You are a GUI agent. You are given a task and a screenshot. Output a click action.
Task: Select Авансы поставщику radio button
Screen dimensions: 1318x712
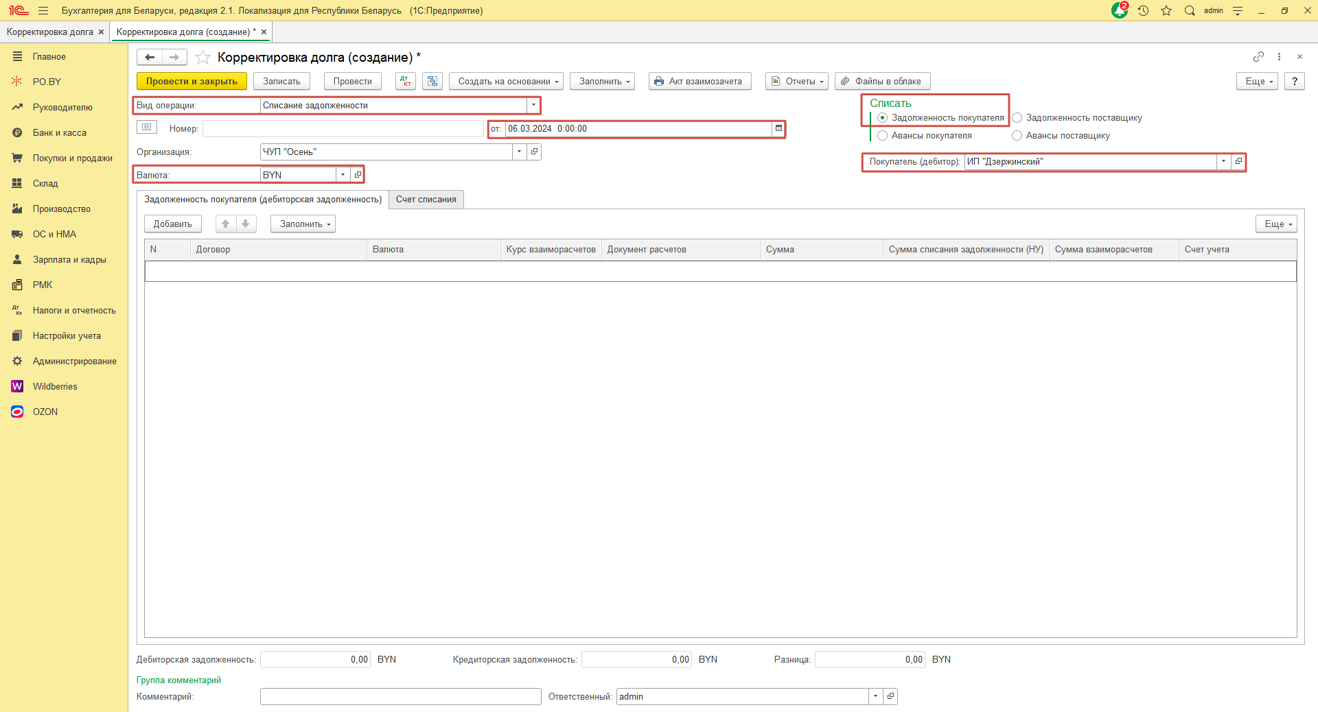point(1017,136)
